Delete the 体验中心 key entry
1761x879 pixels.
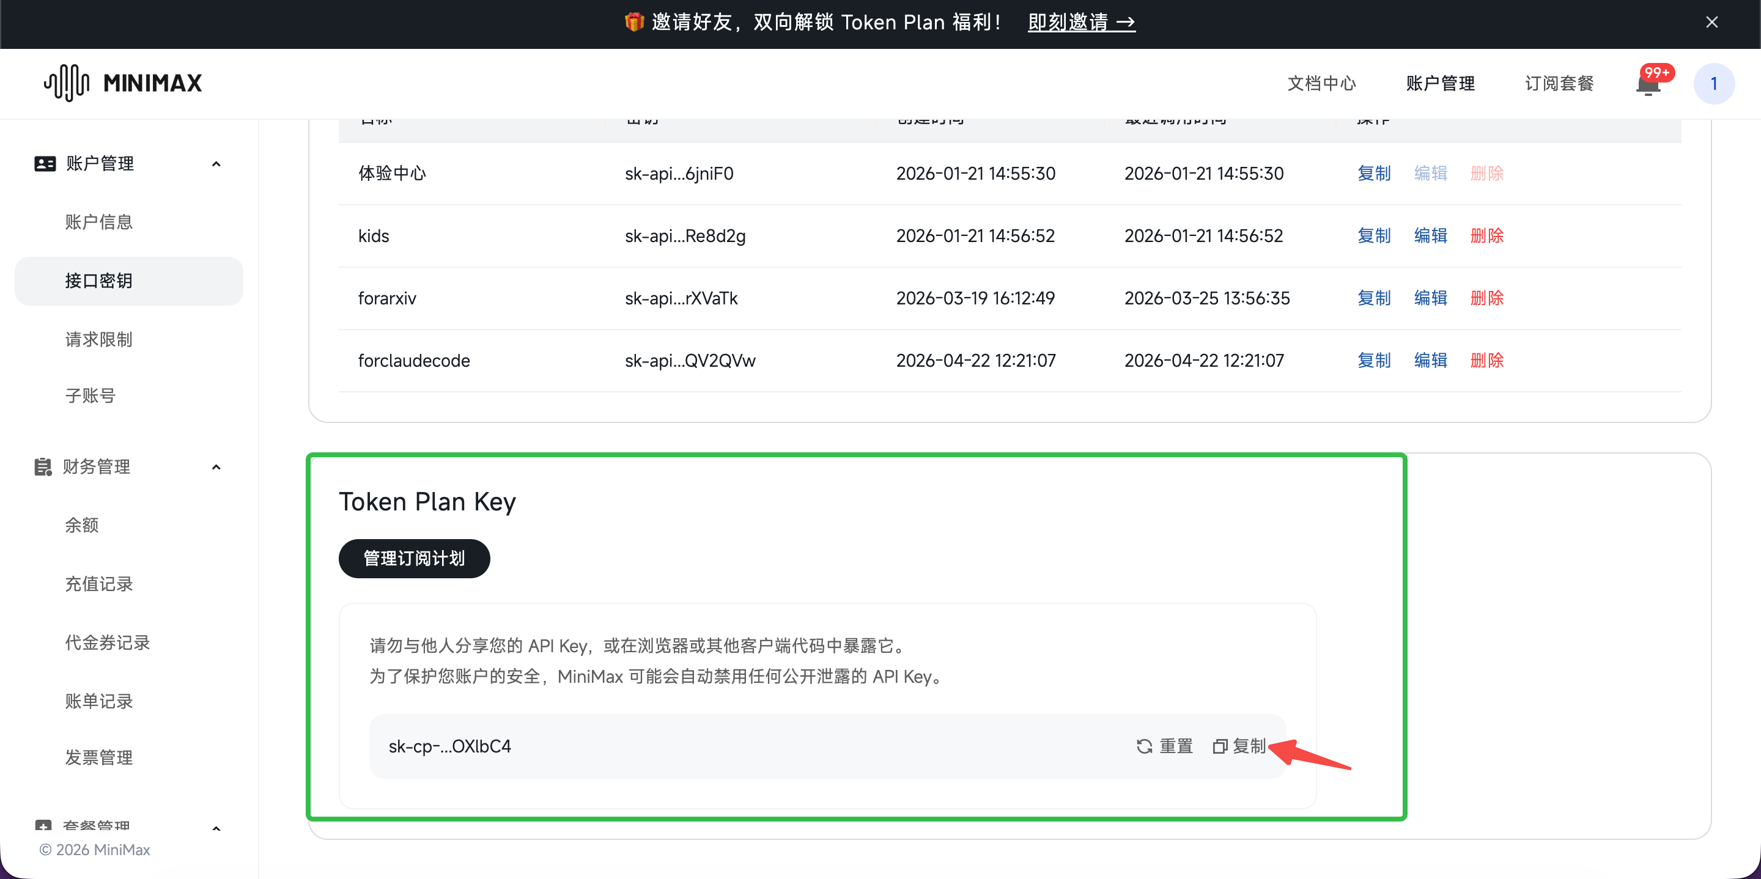1487,174
